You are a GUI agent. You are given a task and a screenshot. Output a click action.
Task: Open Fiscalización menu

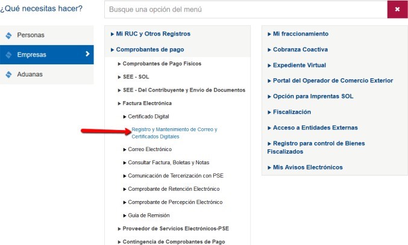(x=289, y=112)
